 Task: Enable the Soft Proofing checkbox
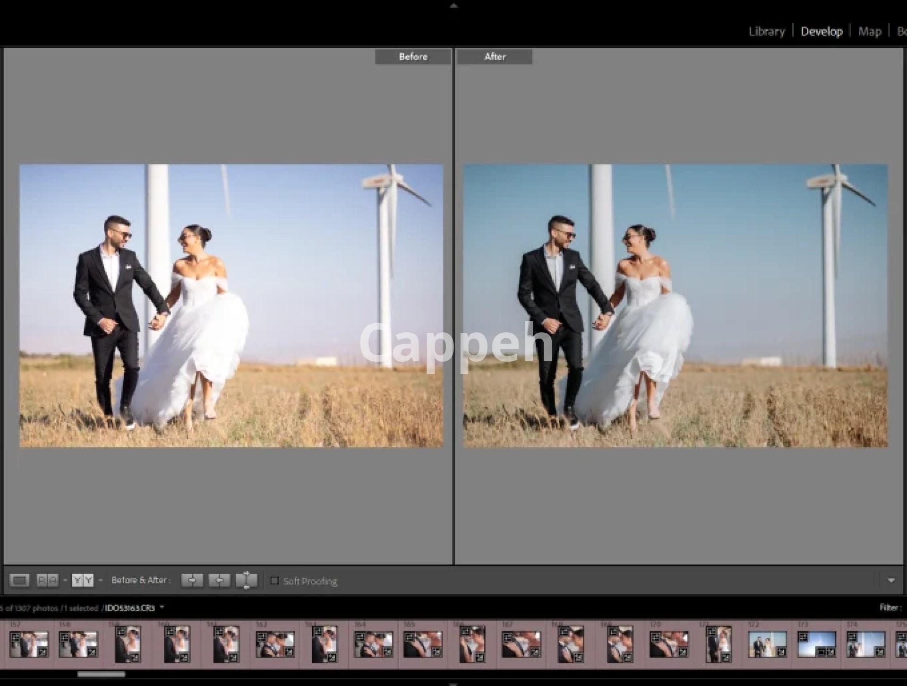click(x=274, y=581)
